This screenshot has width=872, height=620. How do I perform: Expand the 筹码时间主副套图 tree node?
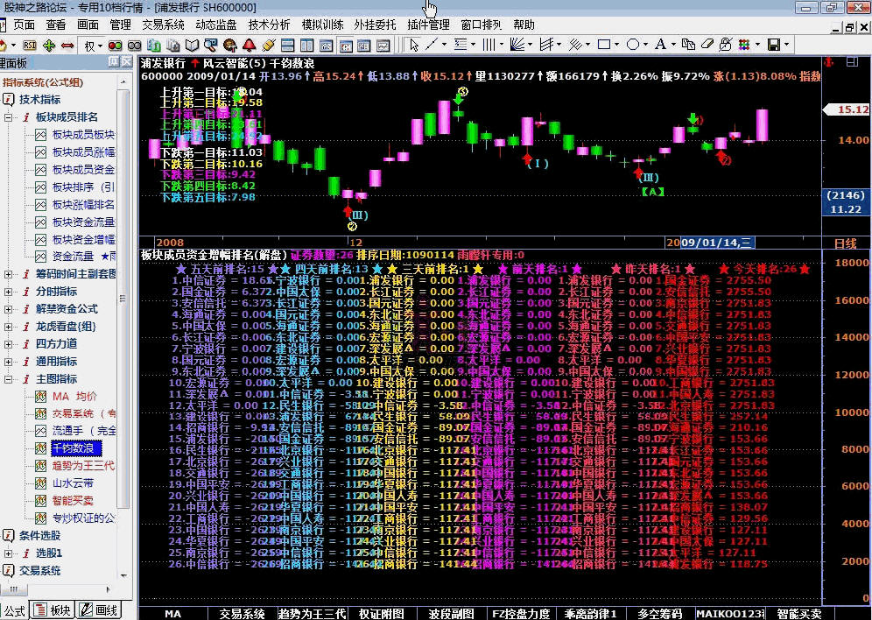(9, 274)
